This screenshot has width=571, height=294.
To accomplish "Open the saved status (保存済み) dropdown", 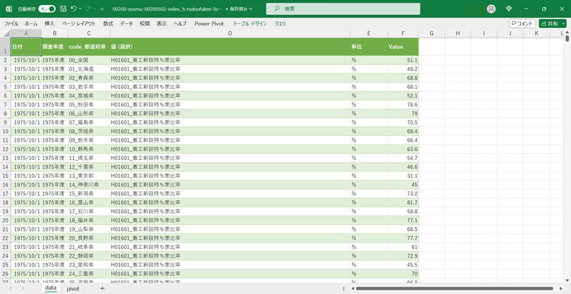I will point(250,9).
